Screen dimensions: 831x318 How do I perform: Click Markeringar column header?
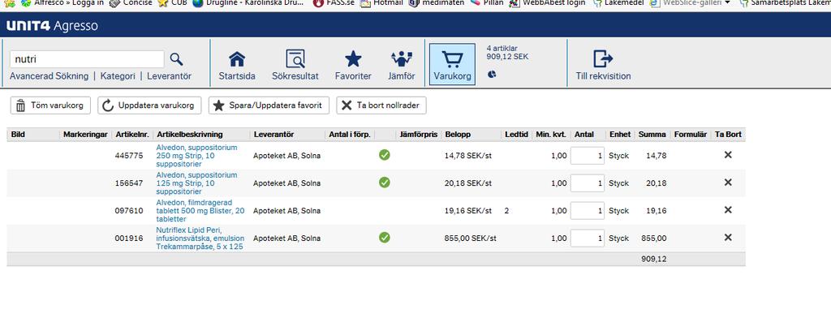coord(85,135)
